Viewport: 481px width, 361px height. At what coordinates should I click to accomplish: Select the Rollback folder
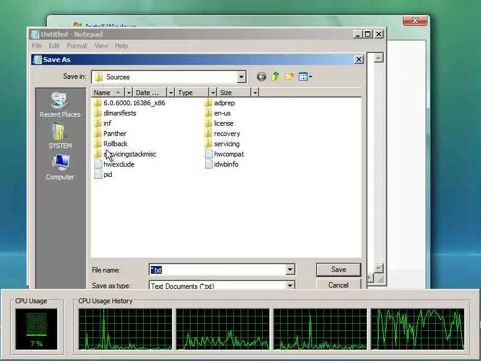click(x=111, y=144)
